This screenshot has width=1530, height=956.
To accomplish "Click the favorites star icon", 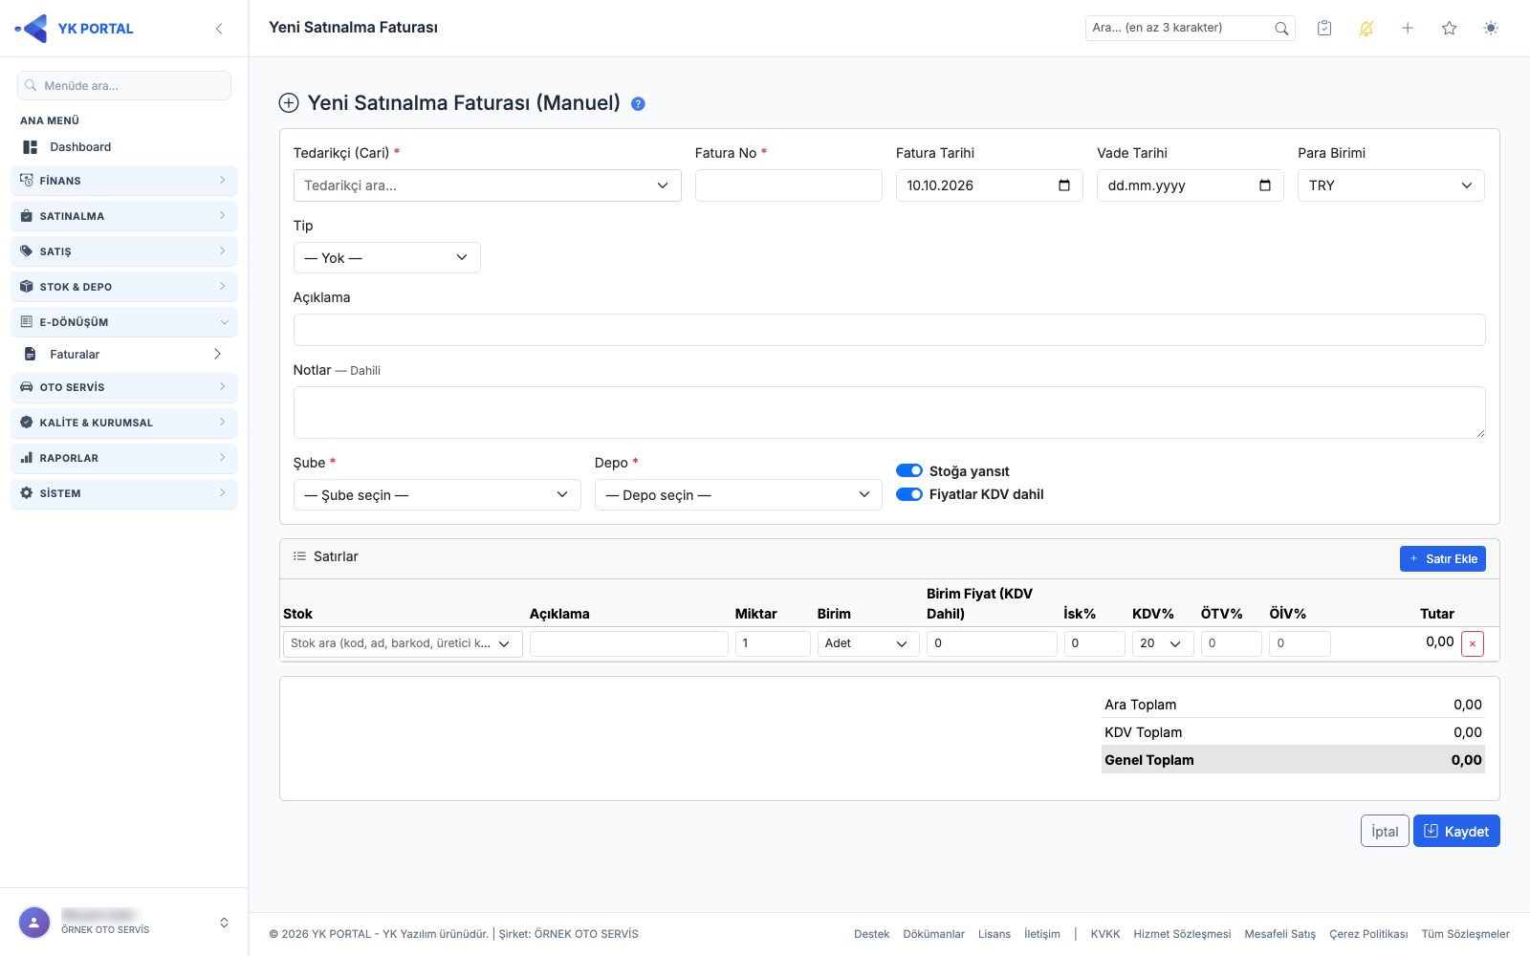I will [1450, 29].
